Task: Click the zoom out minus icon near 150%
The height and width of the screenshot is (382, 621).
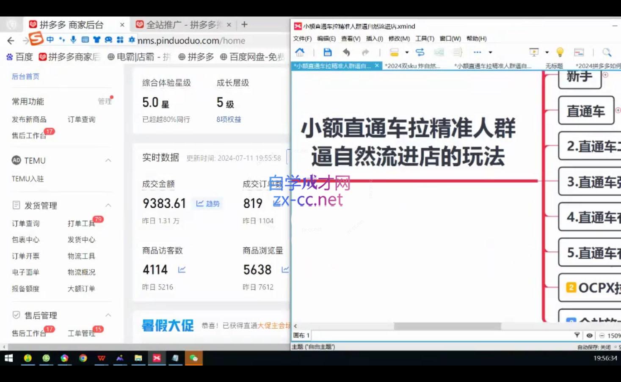Action: click(602, 335)
